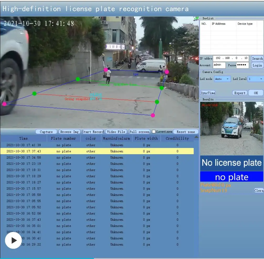The image size is (264, 259).
Task: Select row with time 17:15:57
Action: (97, 189)
